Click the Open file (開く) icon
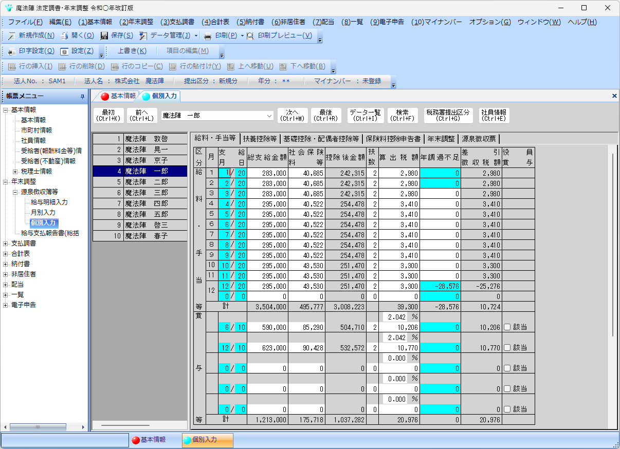The width and height of the screenshot is (620, 449). click(65, 36)
